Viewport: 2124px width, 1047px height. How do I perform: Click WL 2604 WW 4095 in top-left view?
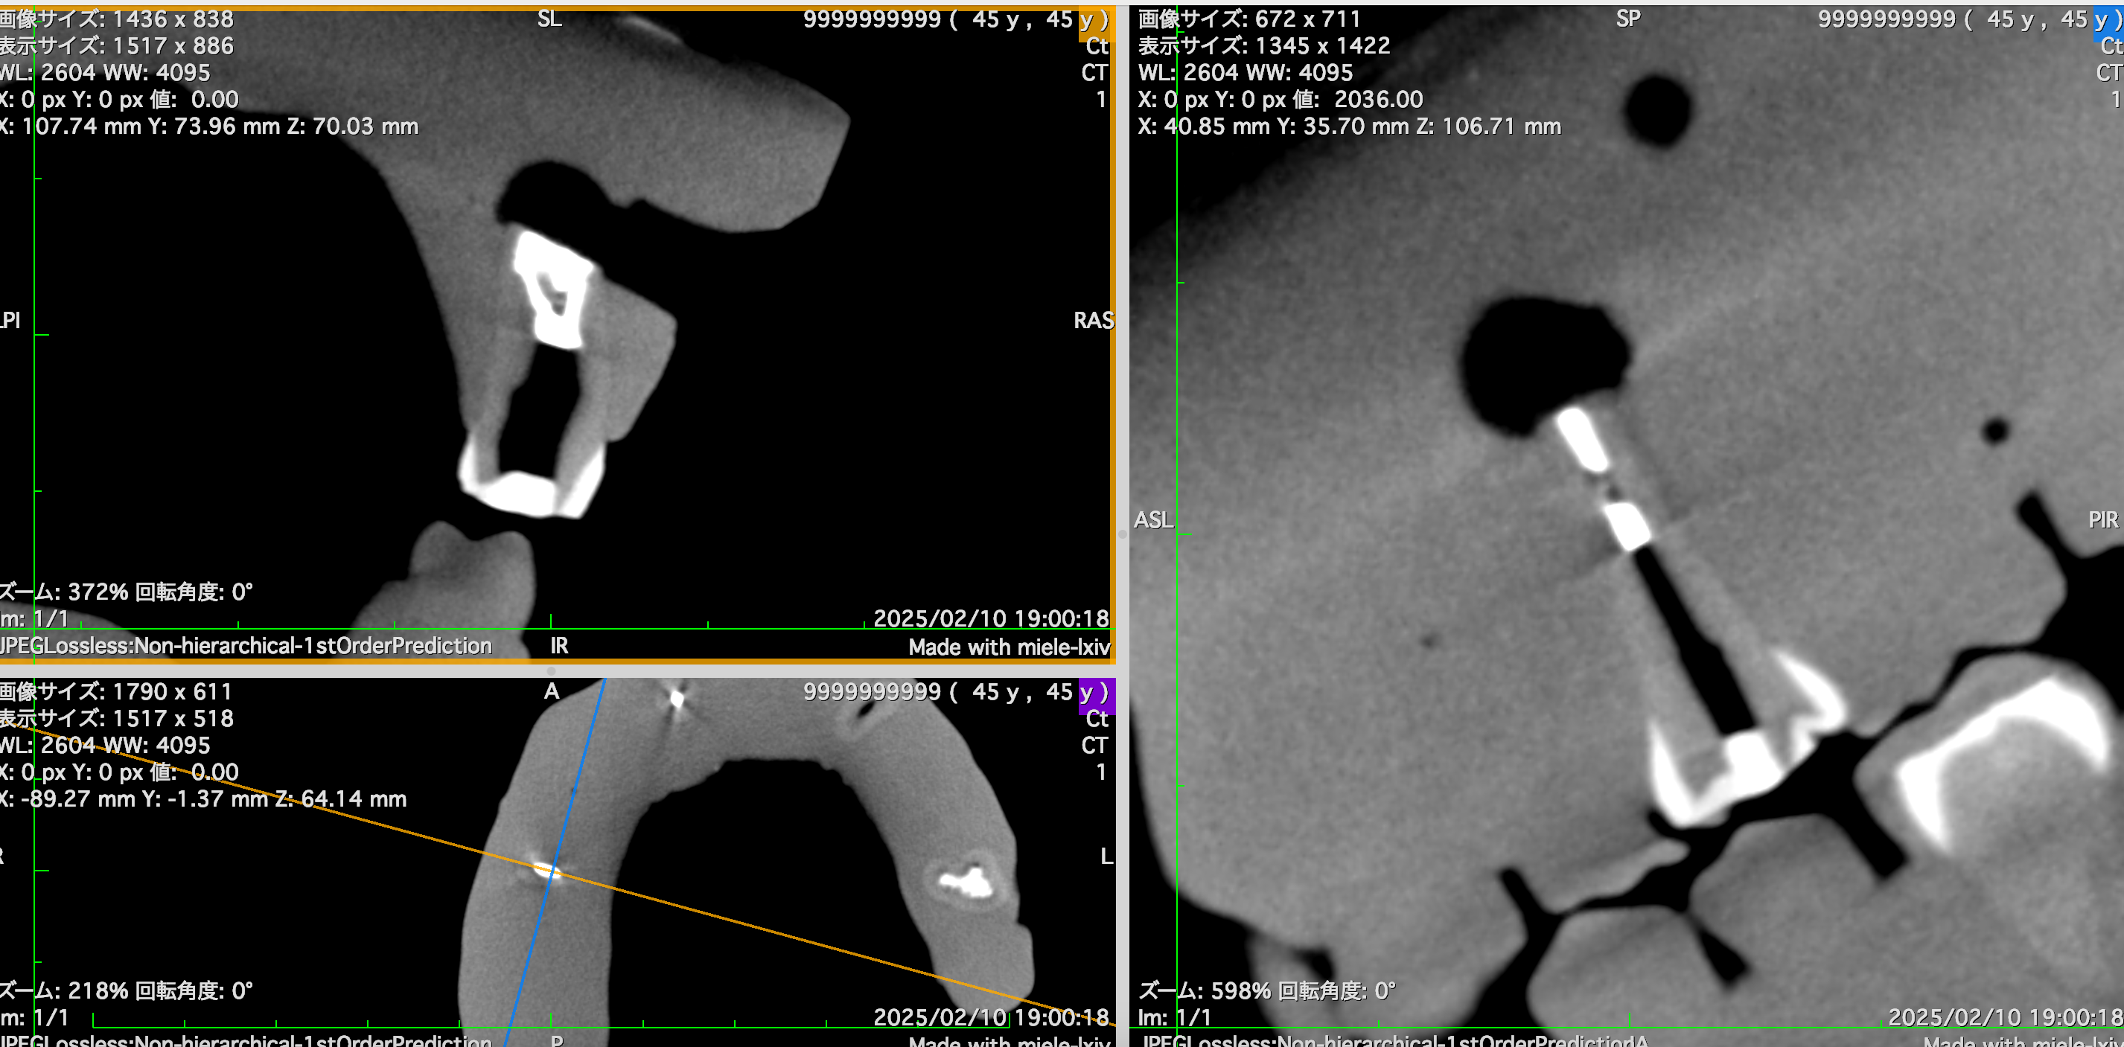tap(105, 72)
